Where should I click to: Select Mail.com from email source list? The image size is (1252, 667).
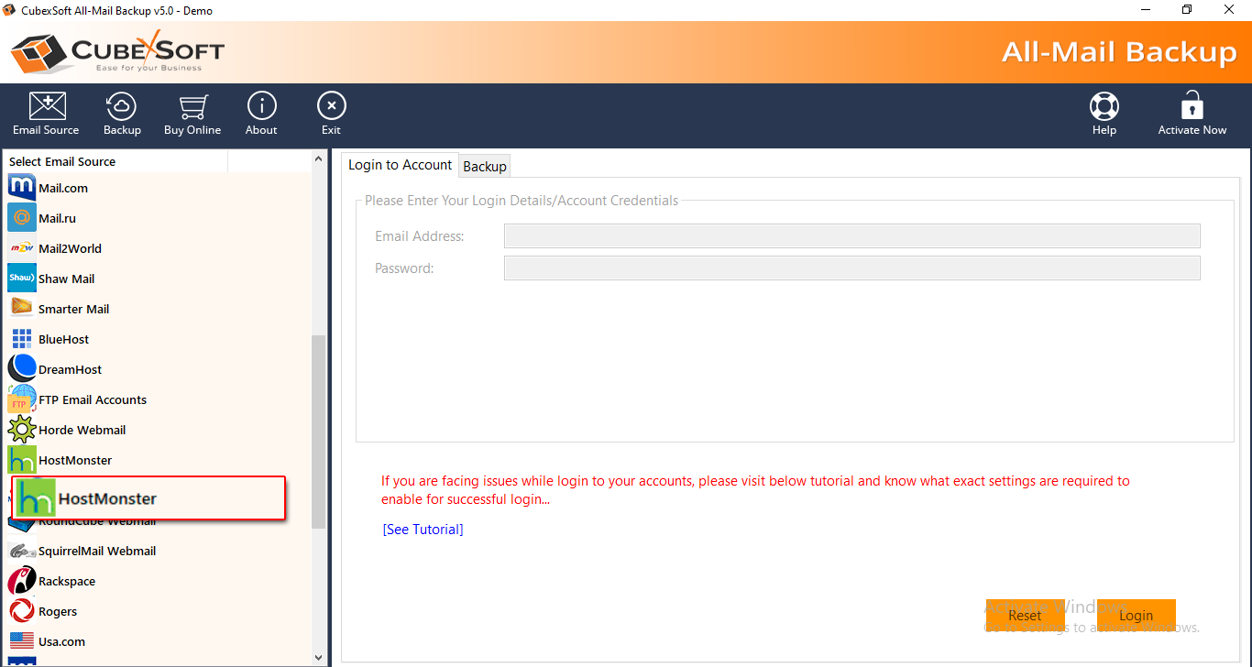coord(62,188)
